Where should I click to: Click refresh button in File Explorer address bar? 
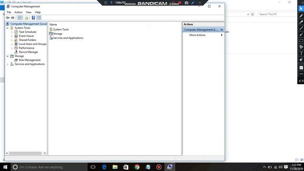click(x=252, y=14)
